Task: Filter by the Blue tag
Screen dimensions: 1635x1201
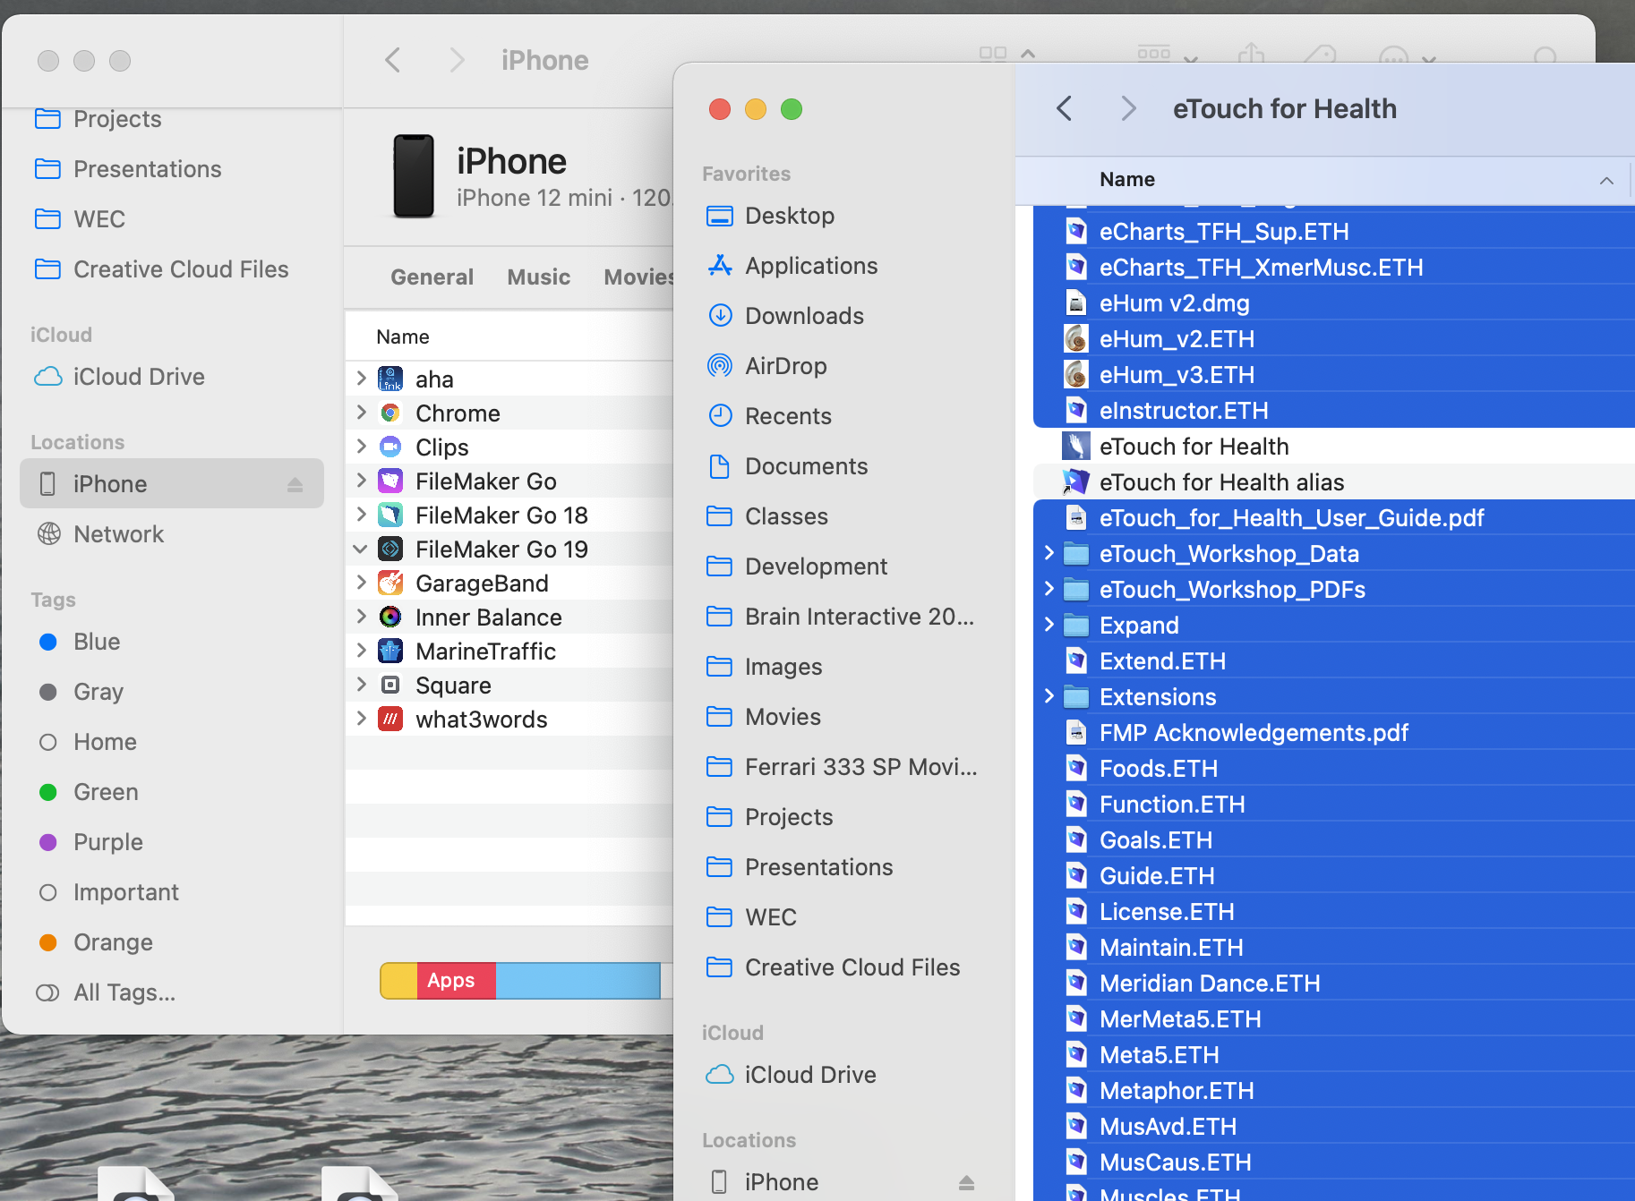Action: point(80,642)
